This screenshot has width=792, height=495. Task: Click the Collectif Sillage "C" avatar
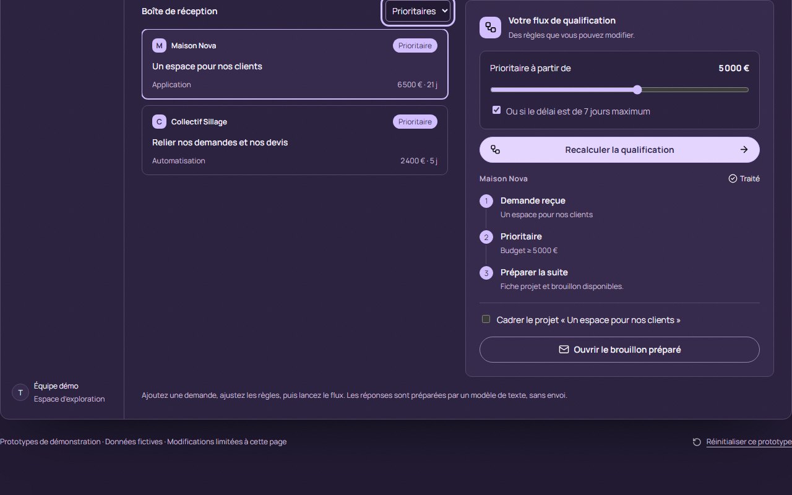pos(159,122)
